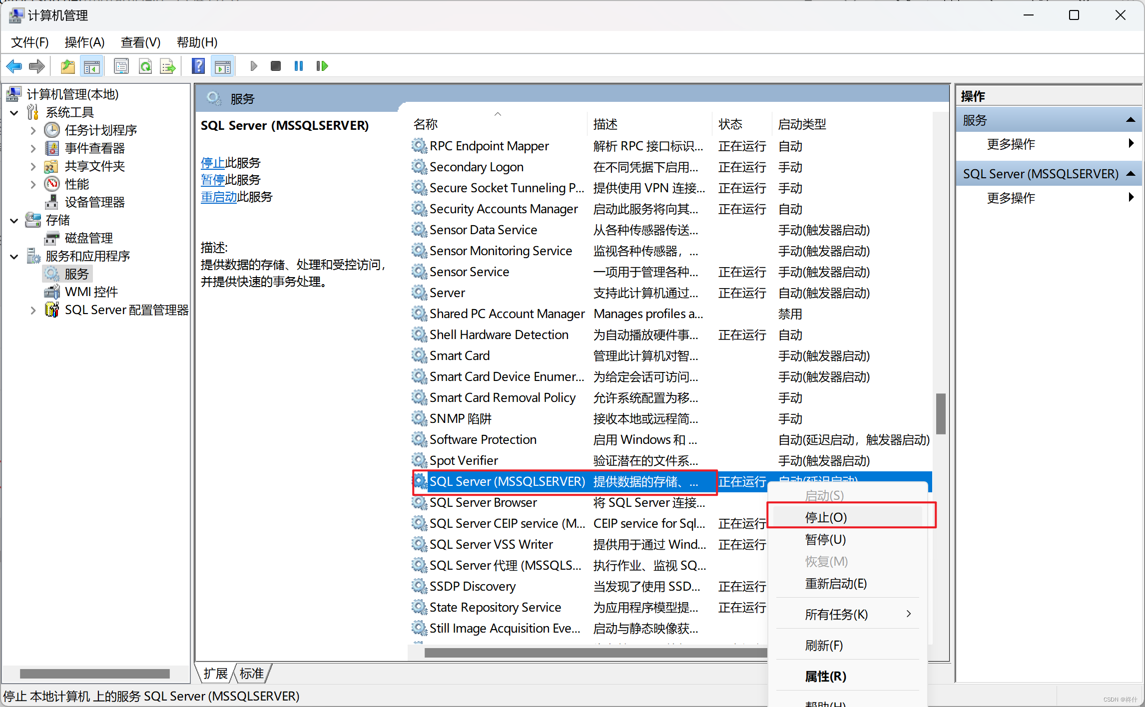The width and height of the screenshot is (1145, 707).
Task: Collapse the 存储 tree node
Action: pyautogui.click(x=13, y=220)
